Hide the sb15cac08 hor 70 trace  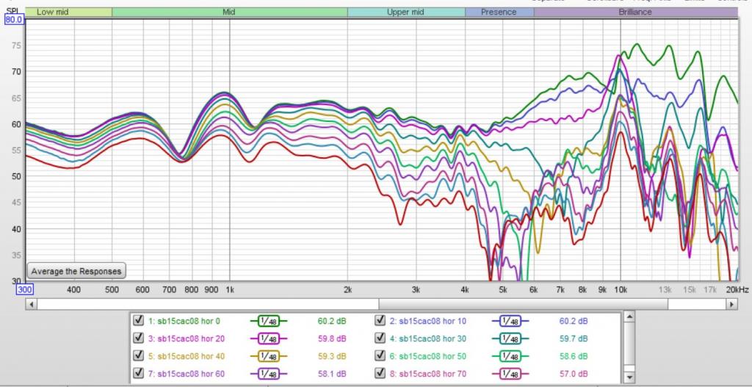pos(380,373)
